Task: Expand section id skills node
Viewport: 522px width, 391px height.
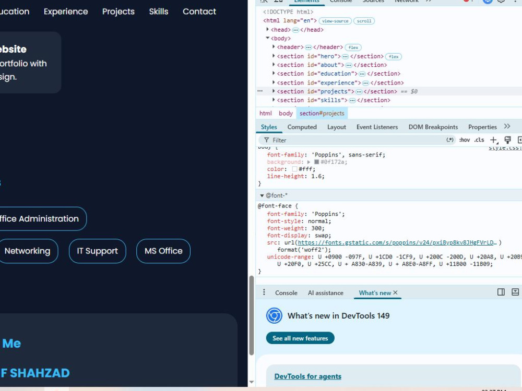Action: [x=274, y=100]
